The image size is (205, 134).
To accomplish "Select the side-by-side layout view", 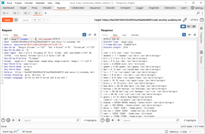I will click(183, 26).
